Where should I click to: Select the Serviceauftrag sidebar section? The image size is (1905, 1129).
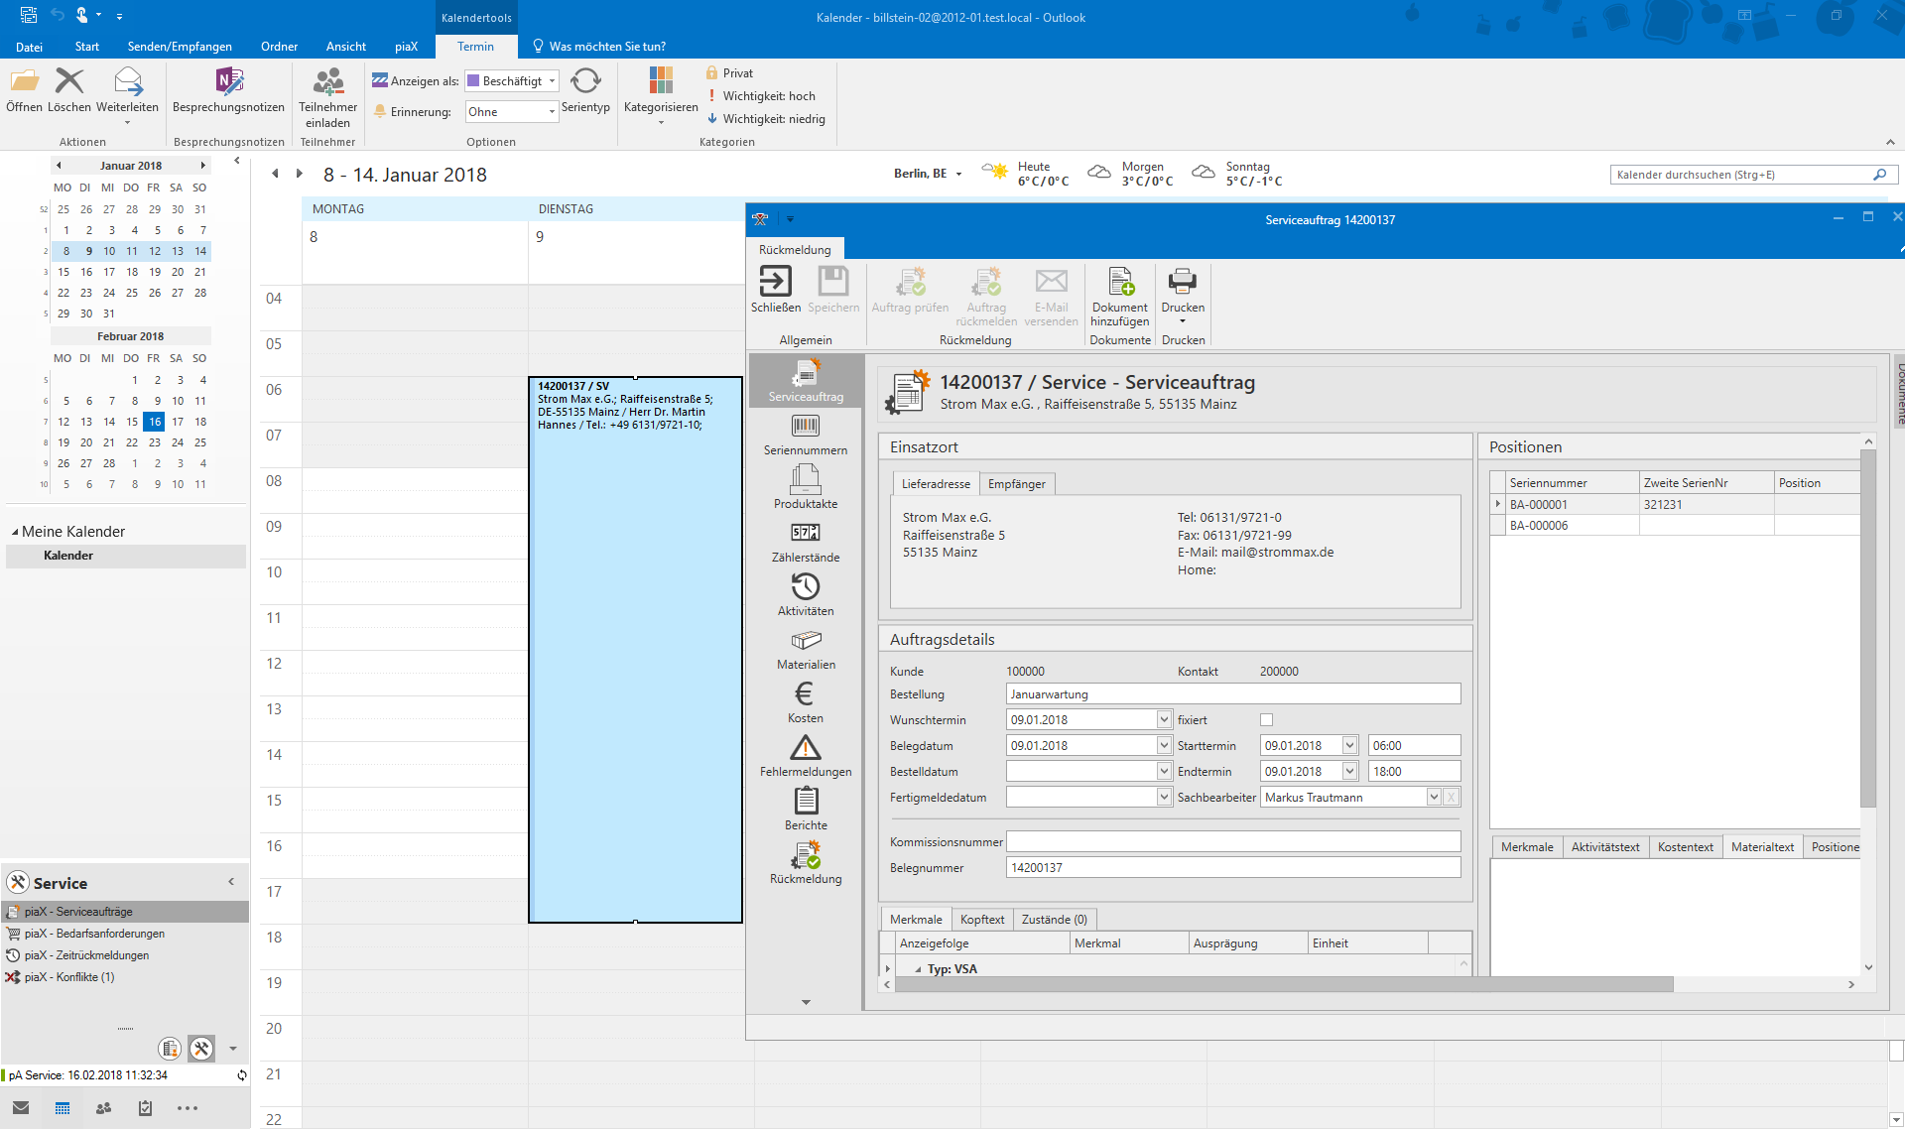(806, 382)
